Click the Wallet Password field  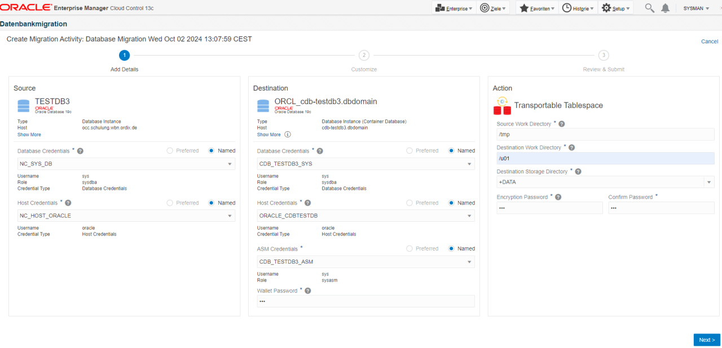tap(366, 301)
